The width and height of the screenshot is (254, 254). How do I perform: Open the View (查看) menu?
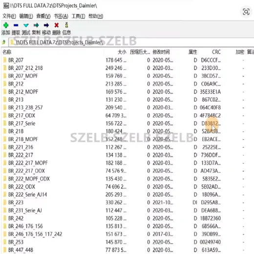tap(43, 16)
